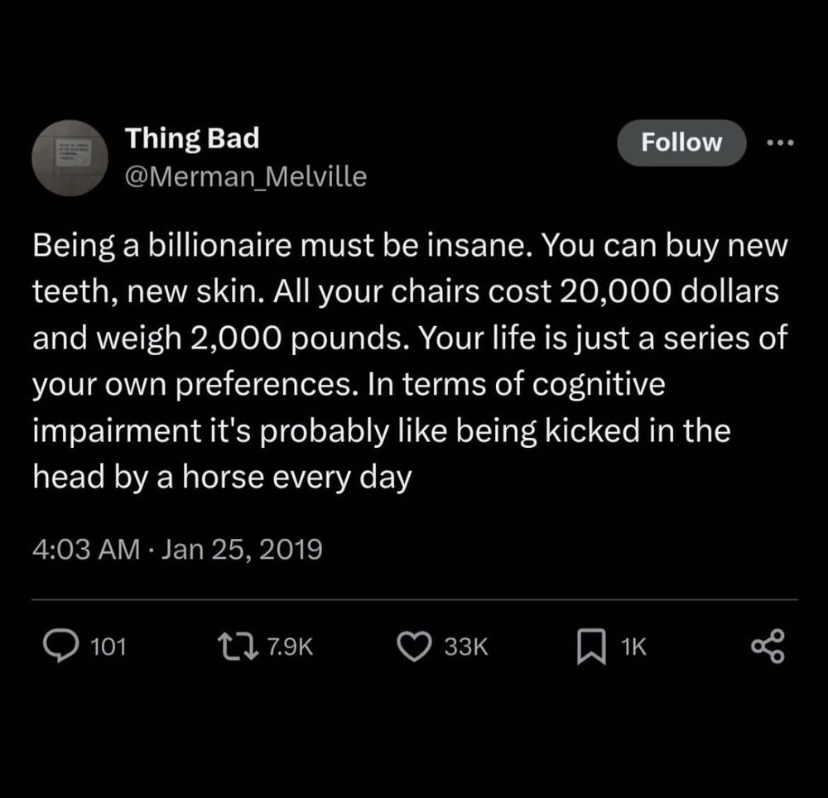
Task: Click the display name Thing Bad
Action: 191,138
